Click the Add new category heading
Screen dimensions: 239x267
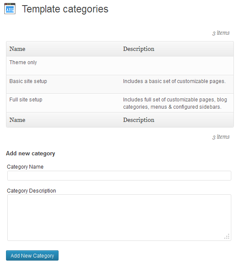[x=30, y=154]
